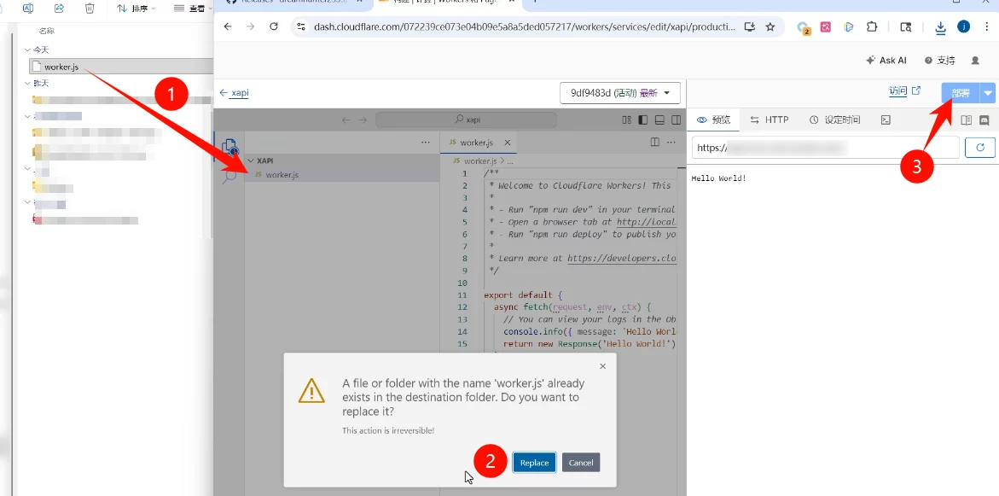The height and width of the screenshot is (496, 999).
Task: Open documentation via the book icon
Action: [966, 120]
